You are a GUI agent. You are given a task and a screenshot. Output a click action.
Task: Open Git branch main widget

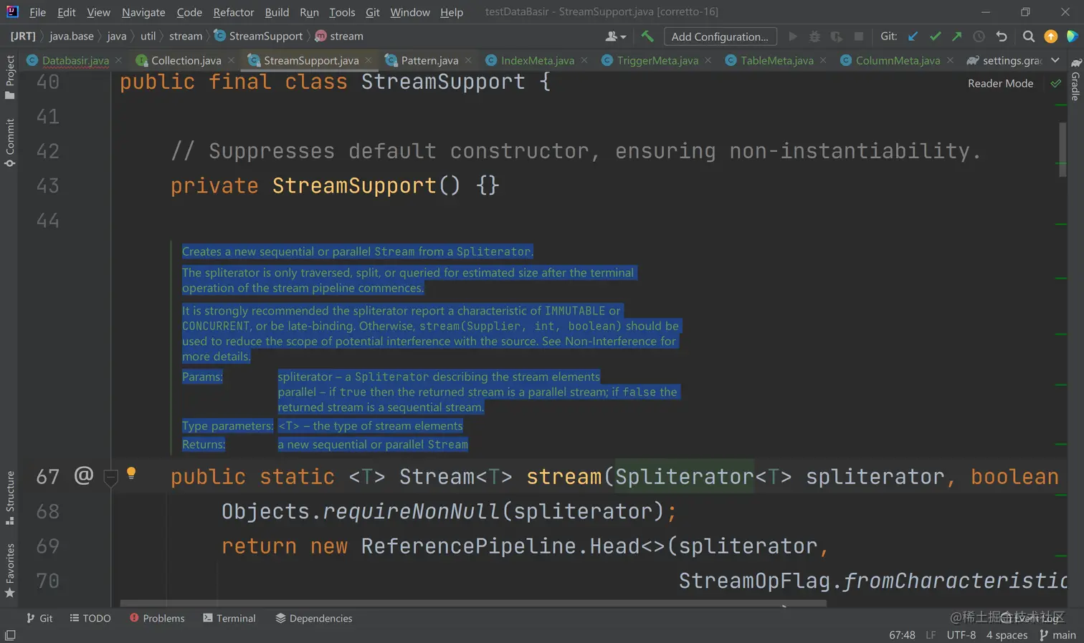click(x=1057, y=635)
